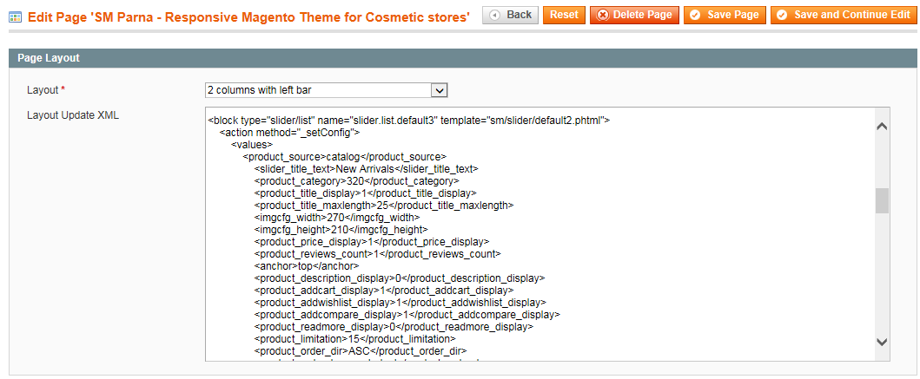Screen dimensions: 920x379
Task: Click the Layout field label
Action: click(x=46, y=90)
